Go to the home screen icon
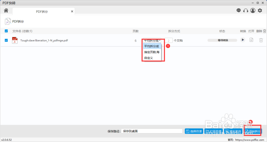 tap(6, 11)
